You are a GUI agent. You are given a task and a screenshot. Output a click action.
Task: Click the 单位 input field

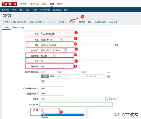point(76,61)
